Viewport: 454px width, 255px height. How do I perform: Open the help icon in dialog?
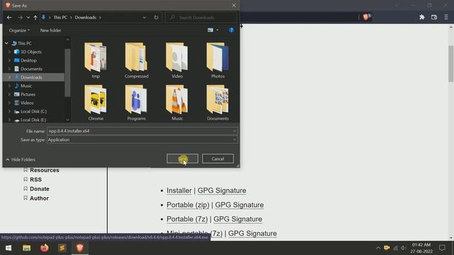pyautogui.click(x=231, y=30)
